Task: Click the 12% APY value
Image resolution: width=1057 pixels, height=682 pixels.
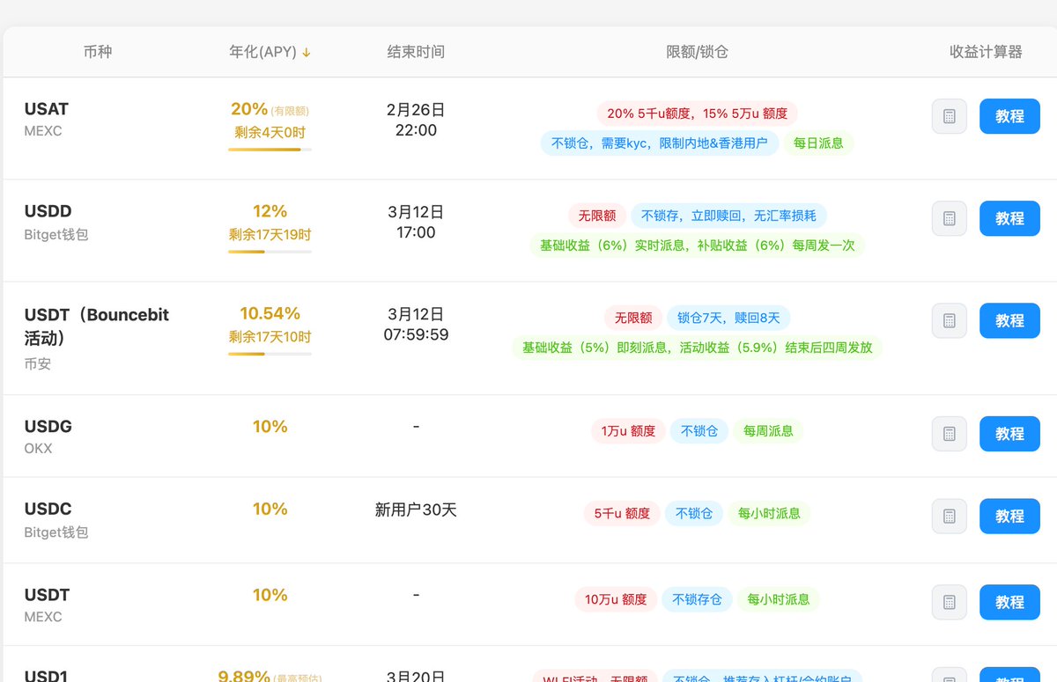Action: (x=270, y=211)
